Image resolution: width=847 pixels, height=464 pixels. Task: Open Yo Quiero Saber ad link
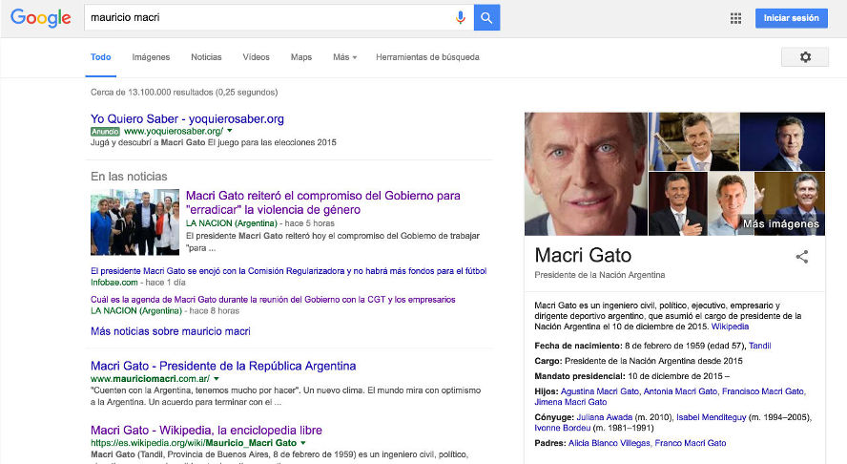tap(187, 119)
